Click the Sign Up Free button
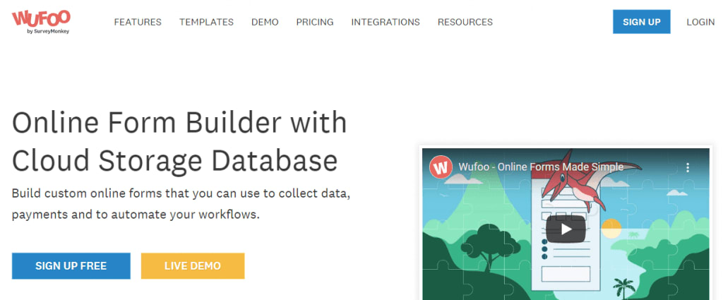This screenshot has width=723, height=300. tap(71, 266)
